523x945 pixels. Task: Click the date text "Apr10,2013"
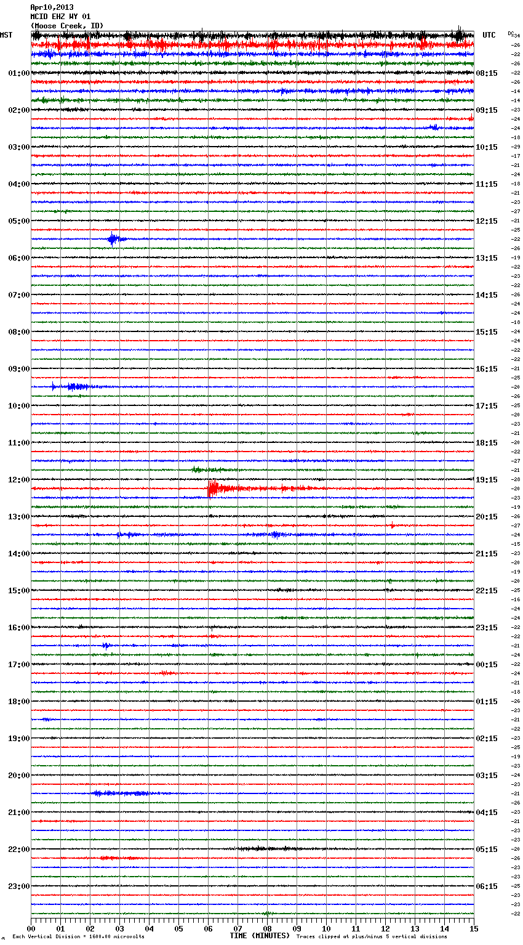pos(52,7)
